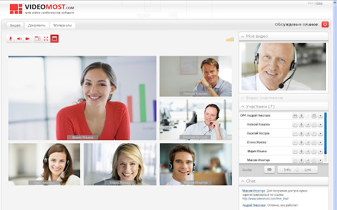The height and width of the screenshot is (210, 337).
Task: Open the dropdown arrow for Алексей Ковалёв
Action: (x=320, y=124)
